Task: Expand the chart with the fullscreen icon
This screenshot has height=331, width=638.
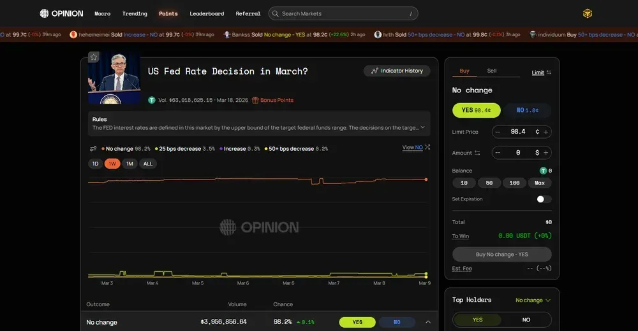Action: (427, 147)
